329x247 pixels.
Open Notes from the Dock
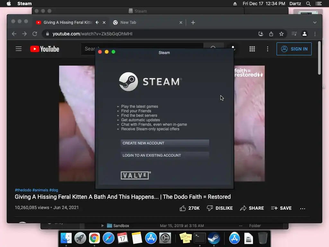137,238
